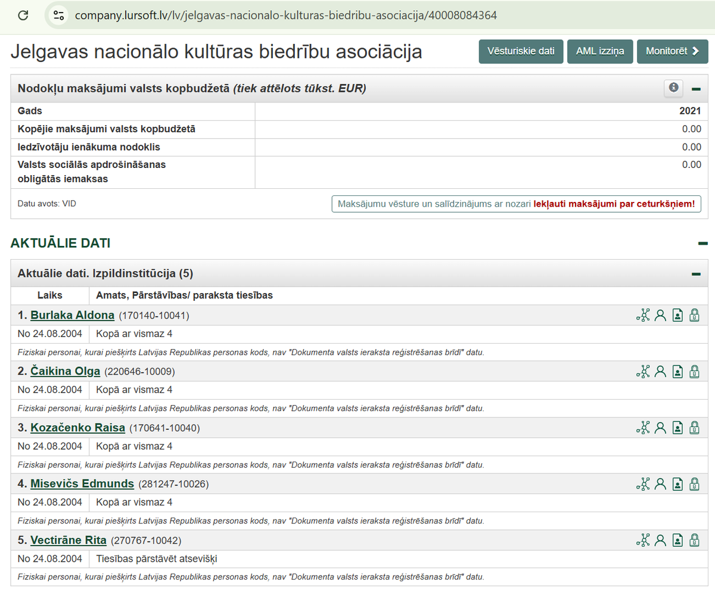
Task: Click person profile icon for Kozačenko Raisa
Action: (x=660, y=428)
